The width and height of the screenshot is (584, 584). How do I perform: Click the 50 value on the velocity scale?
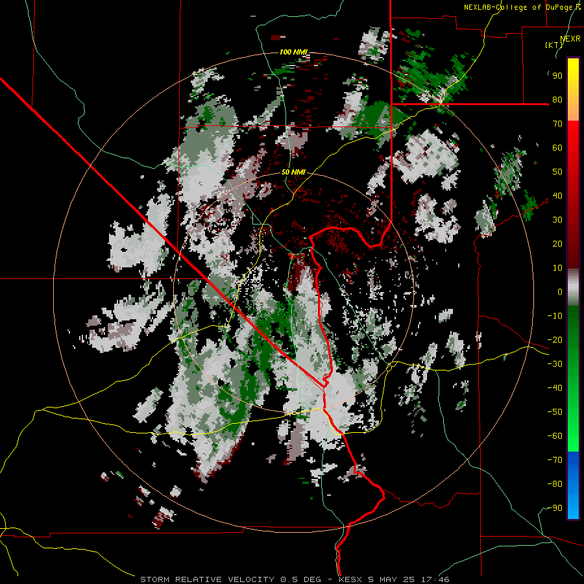point(557,172)
